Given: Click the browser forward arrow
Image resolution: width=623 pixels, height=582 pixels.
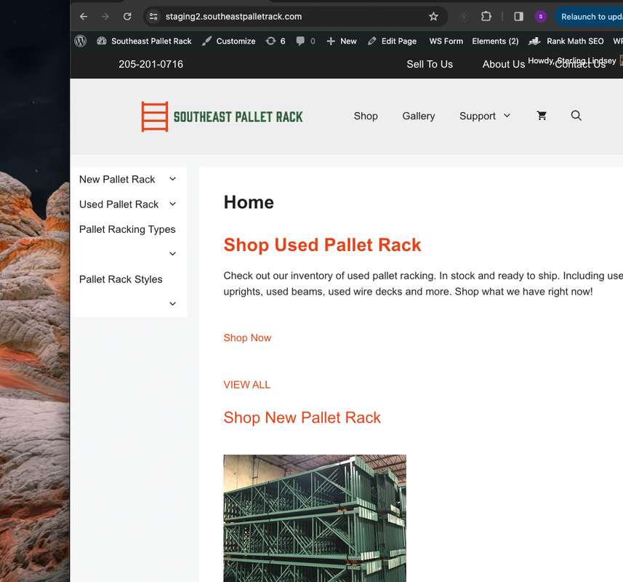Looking at the screenshot, I should coord(105,17).
